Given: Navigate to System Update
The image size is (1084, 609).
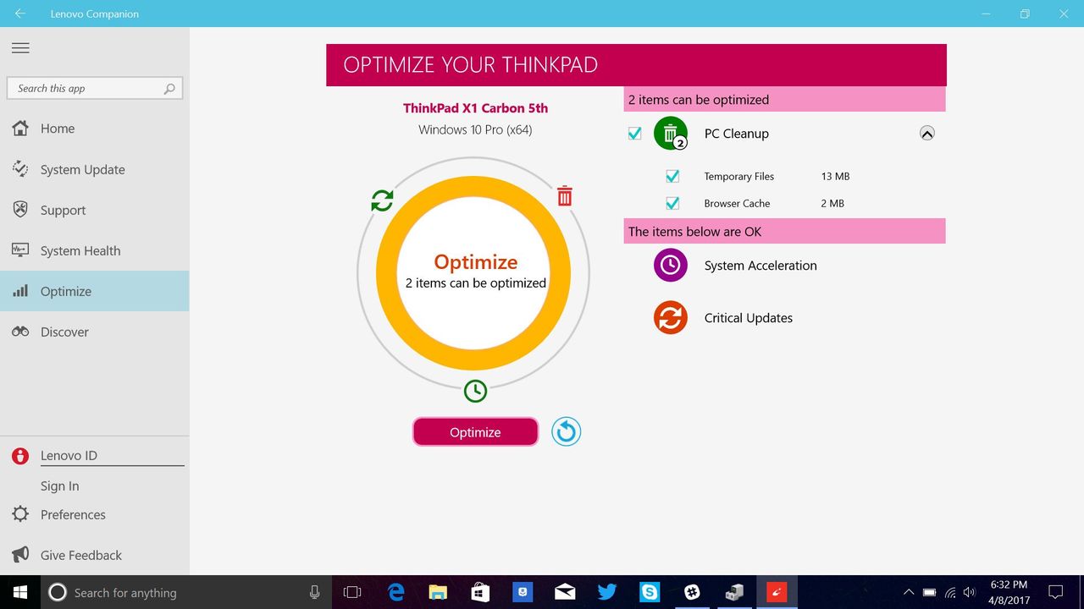Looking at the screenshot, I should pos(95,169).
